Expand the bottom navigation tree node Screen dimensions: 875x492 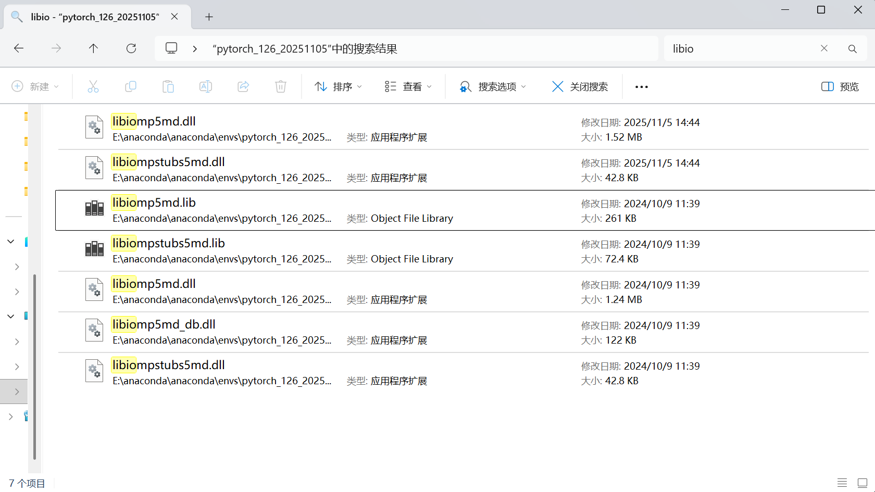tap(11, 417)
